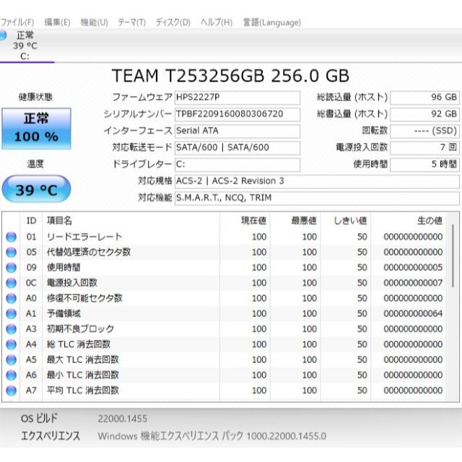Select the 総 TLC 消去回数 attribute name
Image resolution: width=462 pixels, height=462 pixels.
click(x=79, y=344)
